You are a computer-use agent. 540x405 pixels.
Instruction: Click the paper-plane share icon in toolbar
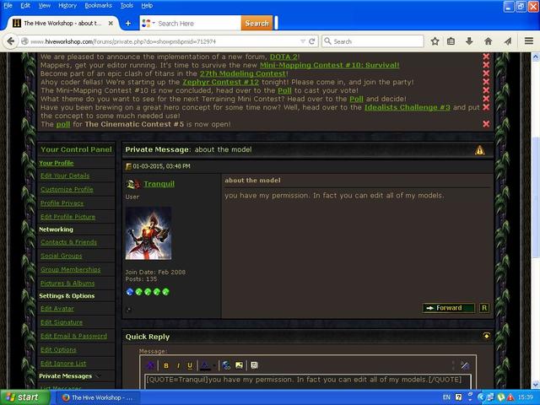[508, 41]
